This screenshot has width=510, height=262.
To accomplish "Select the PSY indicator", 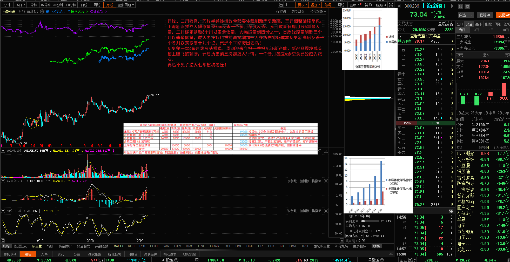I will pos(271,246).
